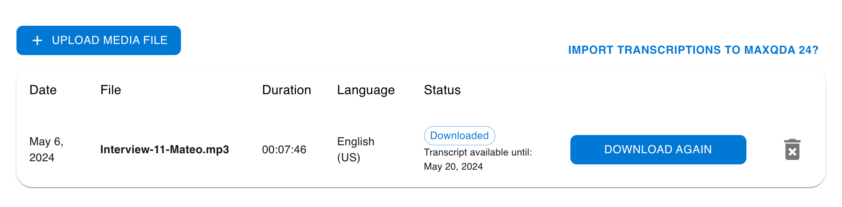Click the UPLOAD MEDIA FILE text label
The image size is (842, 207).
[x=110, y=40]
